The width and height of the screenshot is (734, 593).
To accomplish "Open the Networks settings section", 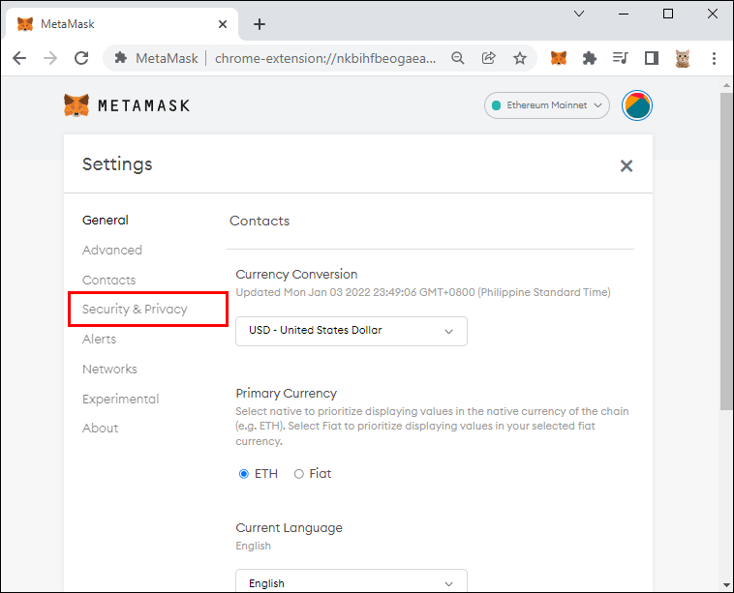I will pos(109,369).
